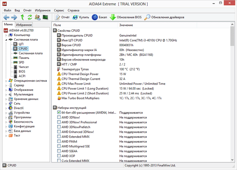The height and width of the screenshot is (170, 237).
Task: Expand the Программы tree node
Action: [x=6, y=117]
